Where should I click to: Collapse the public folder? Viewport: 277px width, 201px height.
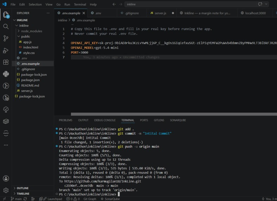(19, 36)
